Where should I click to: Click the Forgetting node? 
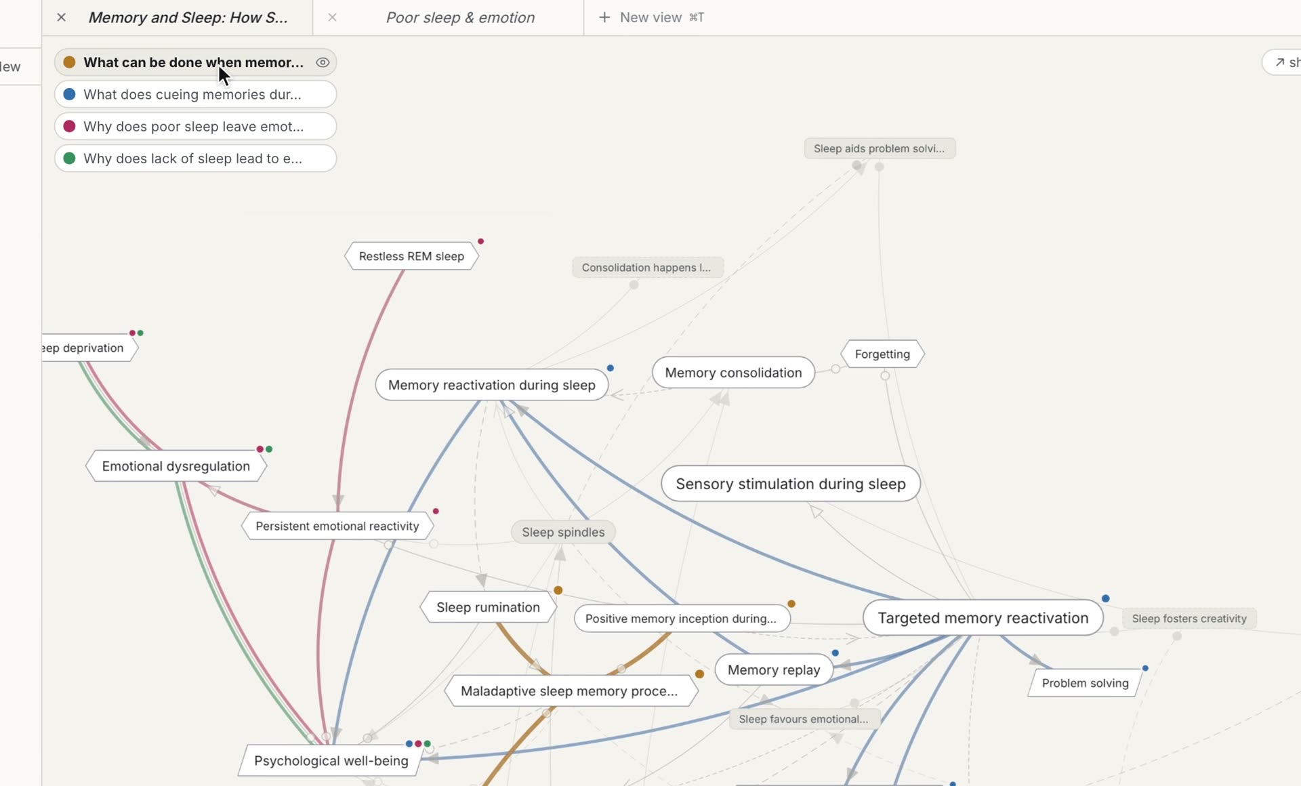(x=882, y=354)
